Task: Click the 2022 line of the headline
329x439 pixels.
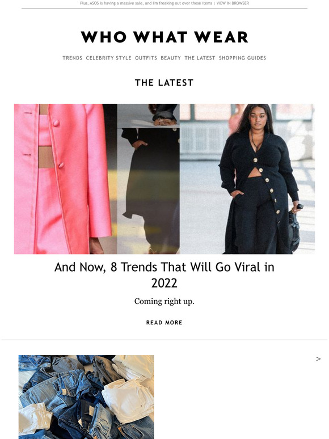Action: pos(164,283)
